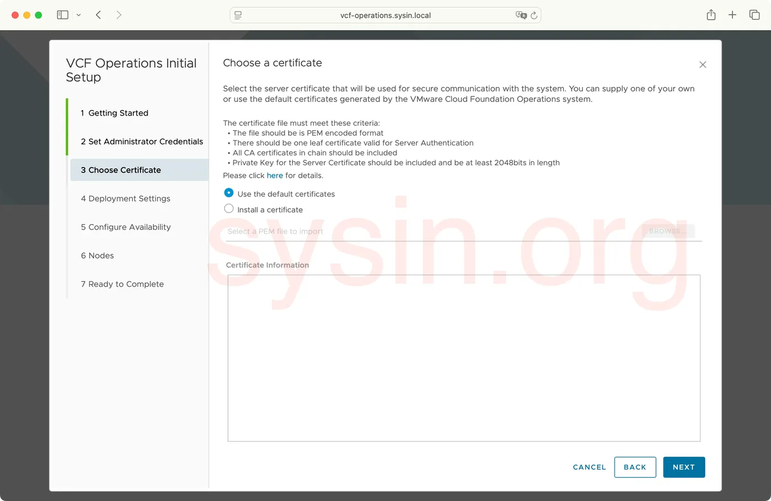This screenshot has width=771, height=501.
Task: Click the CANCEL button
Action: (x=589, y=467)
